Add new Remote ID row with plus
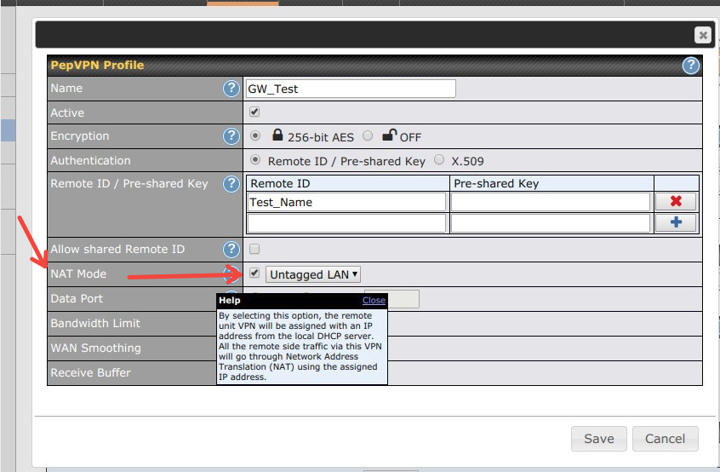720x472 pixels. (x=676, y=222)
